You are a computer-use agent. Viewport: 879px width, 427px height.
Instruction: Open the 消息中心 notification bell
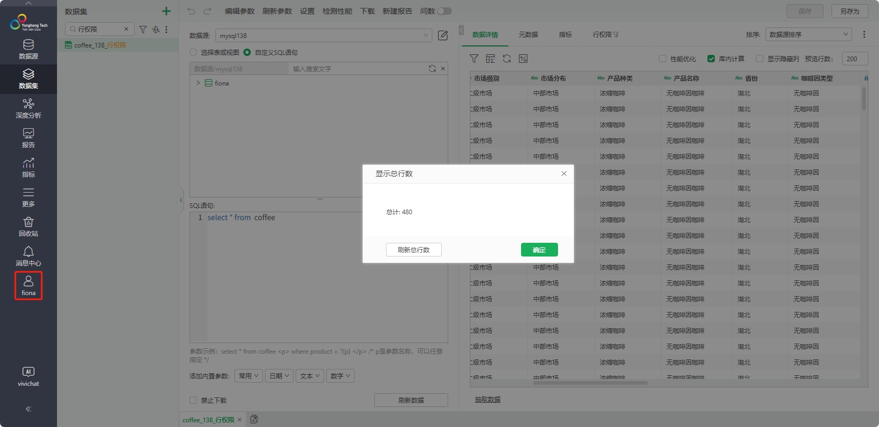29,256
